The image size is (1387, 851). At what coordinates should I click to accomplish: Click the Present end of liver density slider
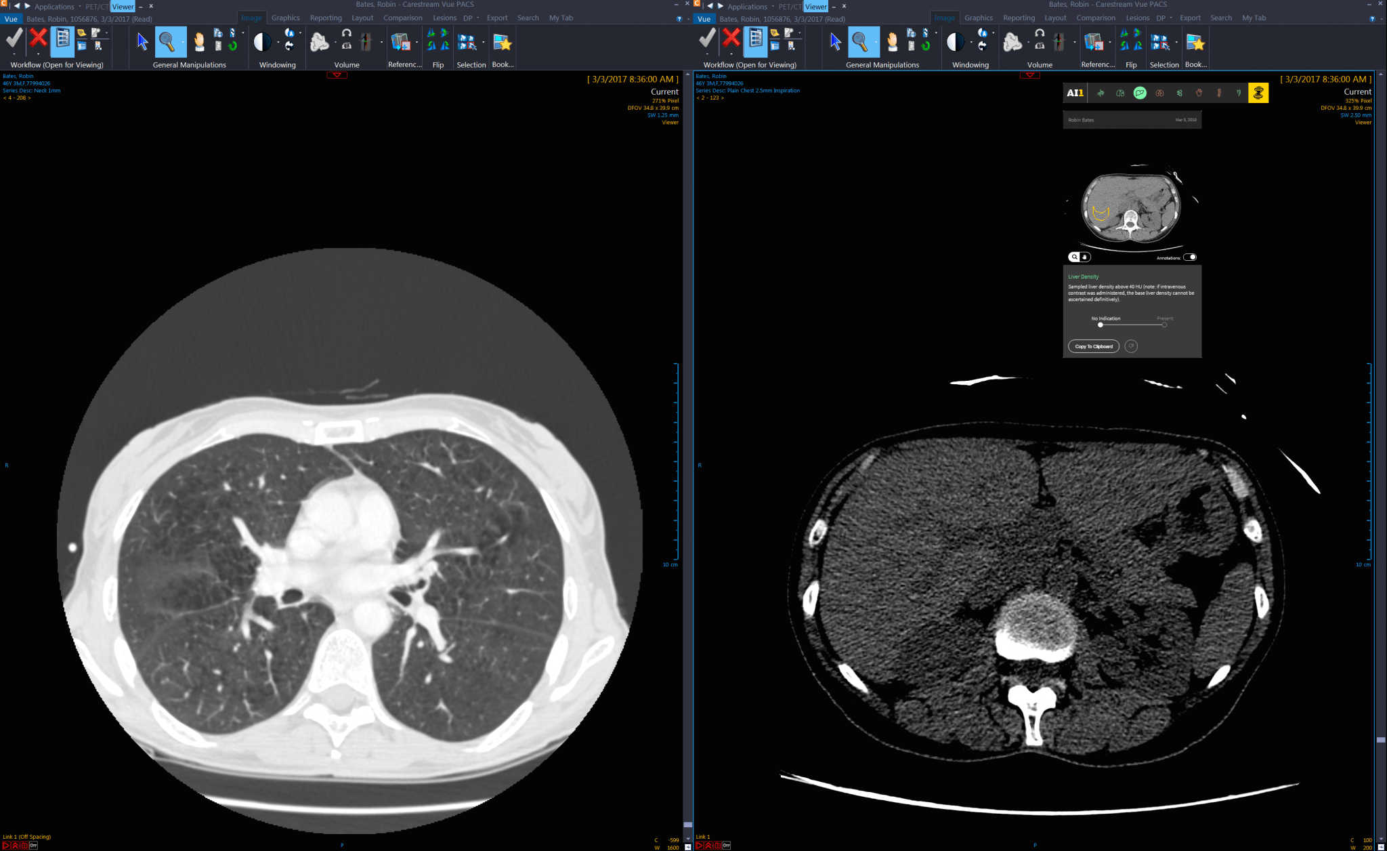click(x=1164, y=325)
